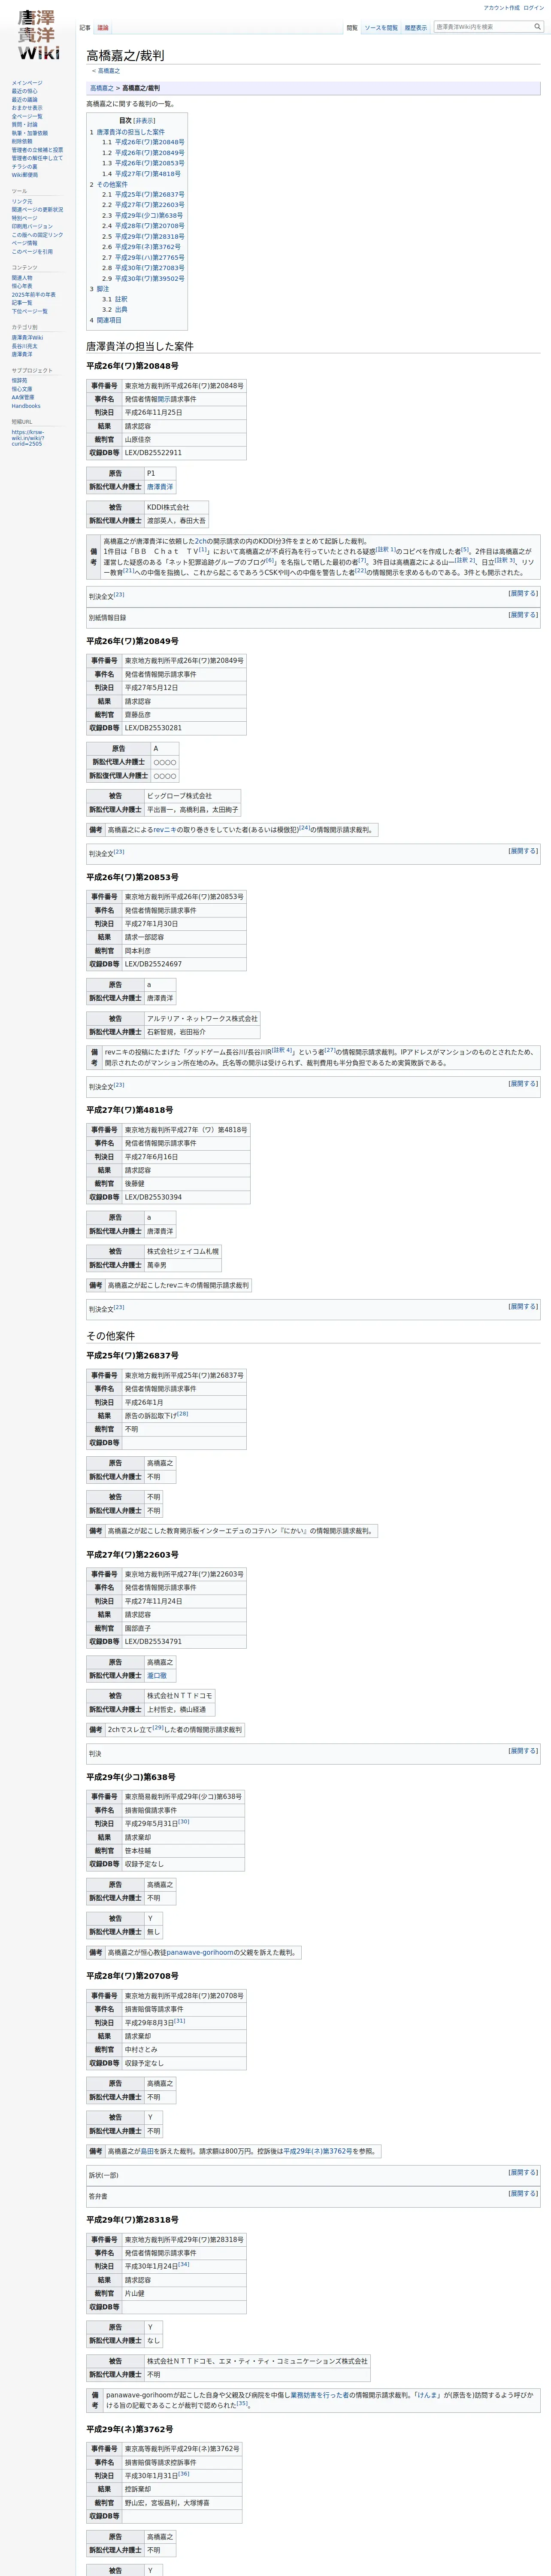The width and height of the screenshot is (551, 2576).
Task: Click 平成29年(ネ)第3762号 link in remarks
Action: pos(317,2151)
